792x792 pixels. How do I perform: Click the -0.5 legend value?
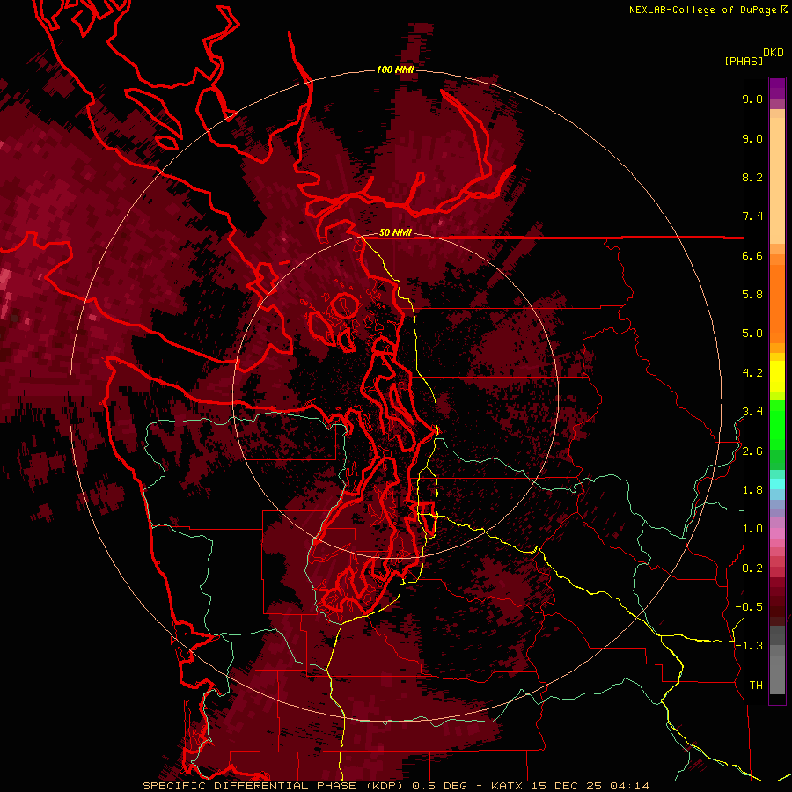click(x=749, y=607)
